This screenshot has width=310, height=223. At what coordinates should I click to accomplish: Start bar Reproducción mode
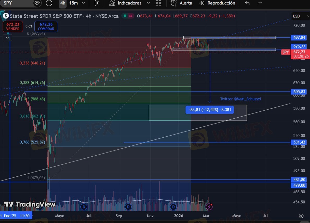(217, 3)
